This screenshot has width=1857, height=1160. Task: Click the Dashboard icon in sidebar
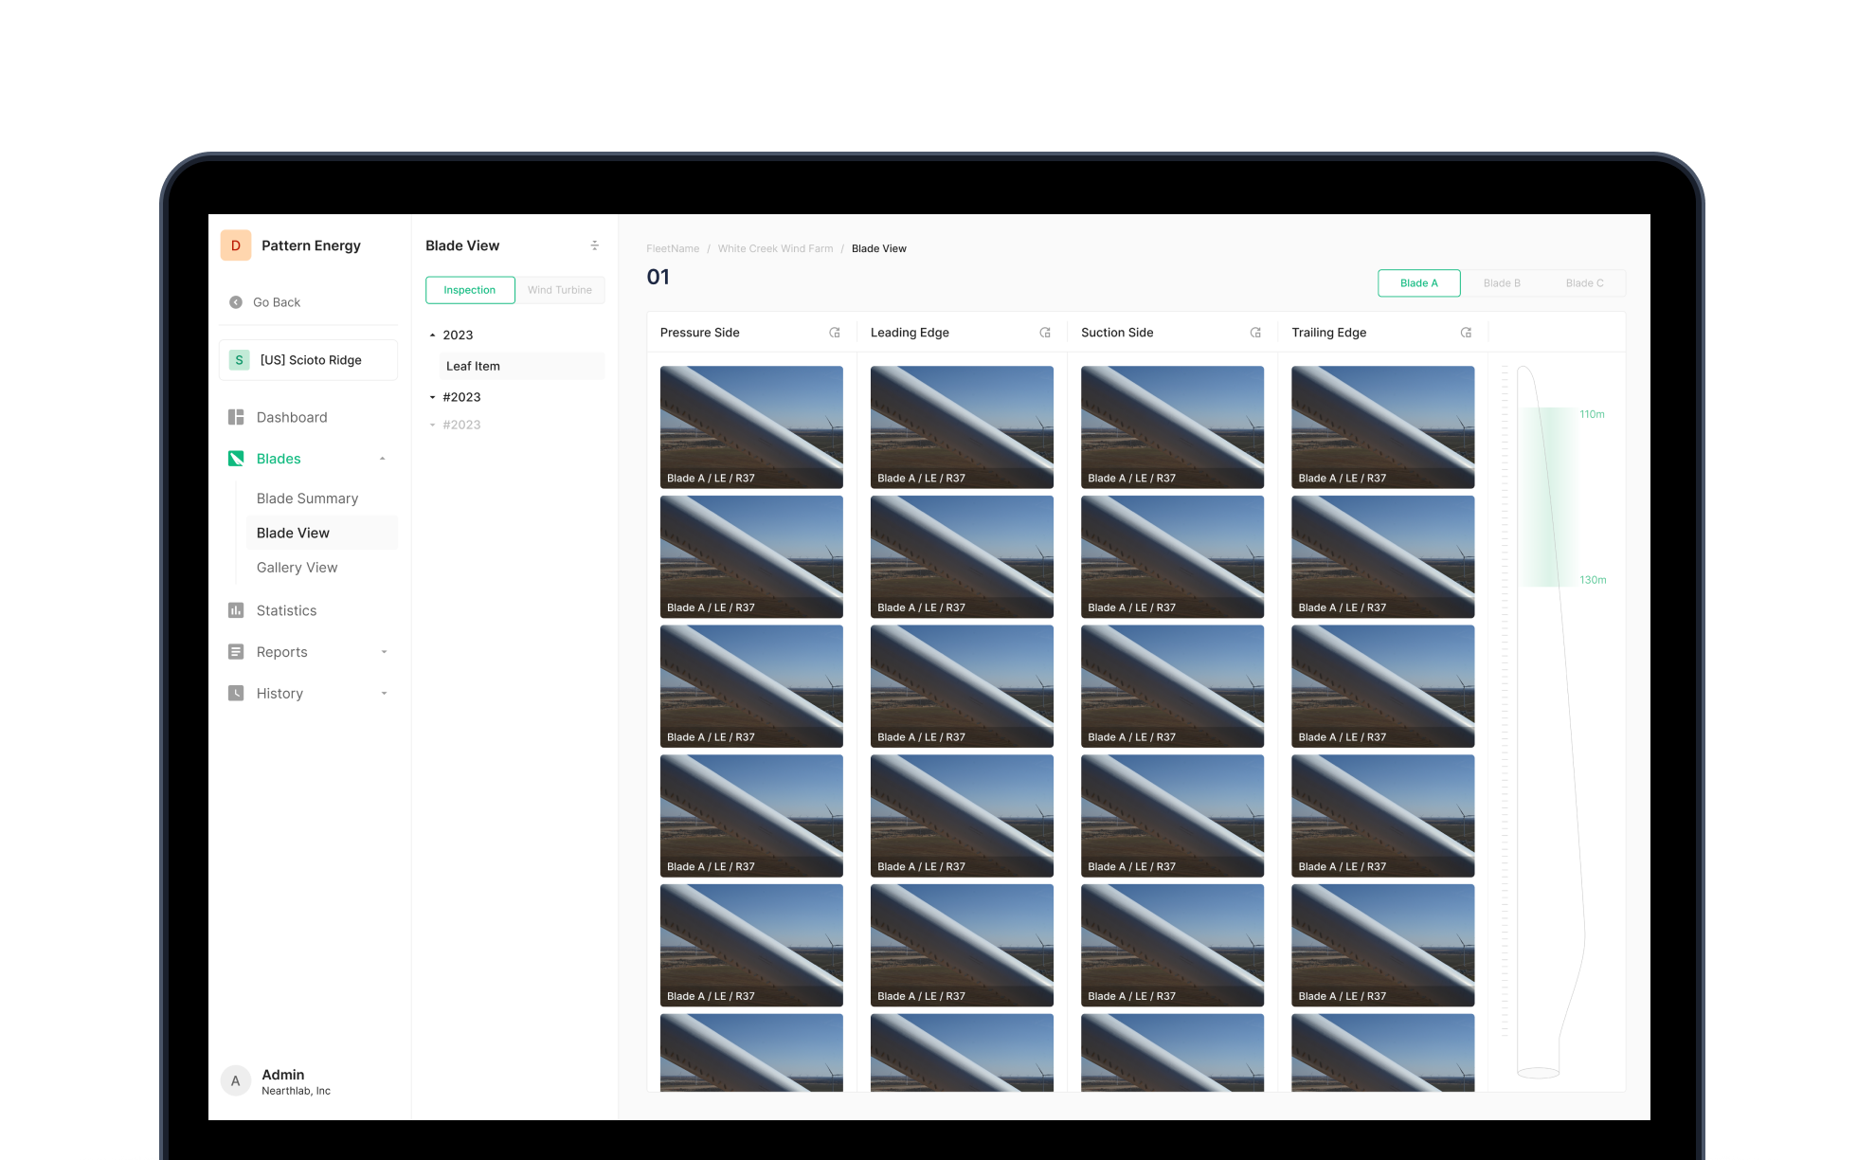click(236, 417)
